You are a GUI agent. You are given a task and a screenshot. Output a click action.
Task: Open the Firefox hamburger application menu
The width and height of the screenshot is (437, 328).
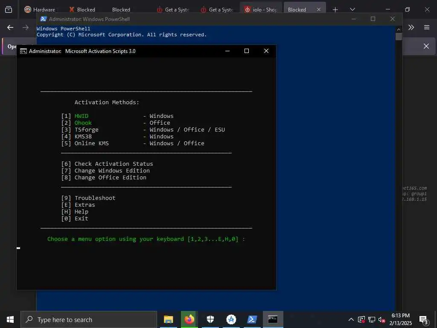pyautogui.click(x=427, y=27)
